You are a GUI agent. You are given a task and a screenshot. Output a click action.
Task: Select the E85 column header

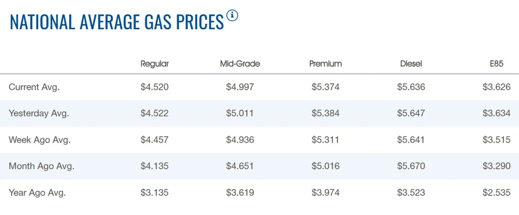coord(496,63)
